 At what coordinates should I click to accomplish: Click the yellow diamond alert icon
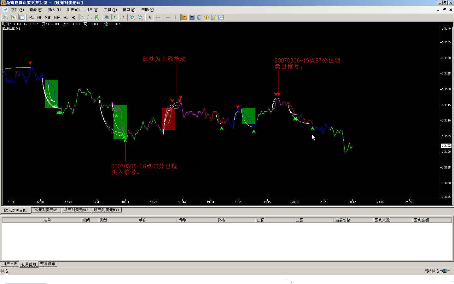click(207, 17)
